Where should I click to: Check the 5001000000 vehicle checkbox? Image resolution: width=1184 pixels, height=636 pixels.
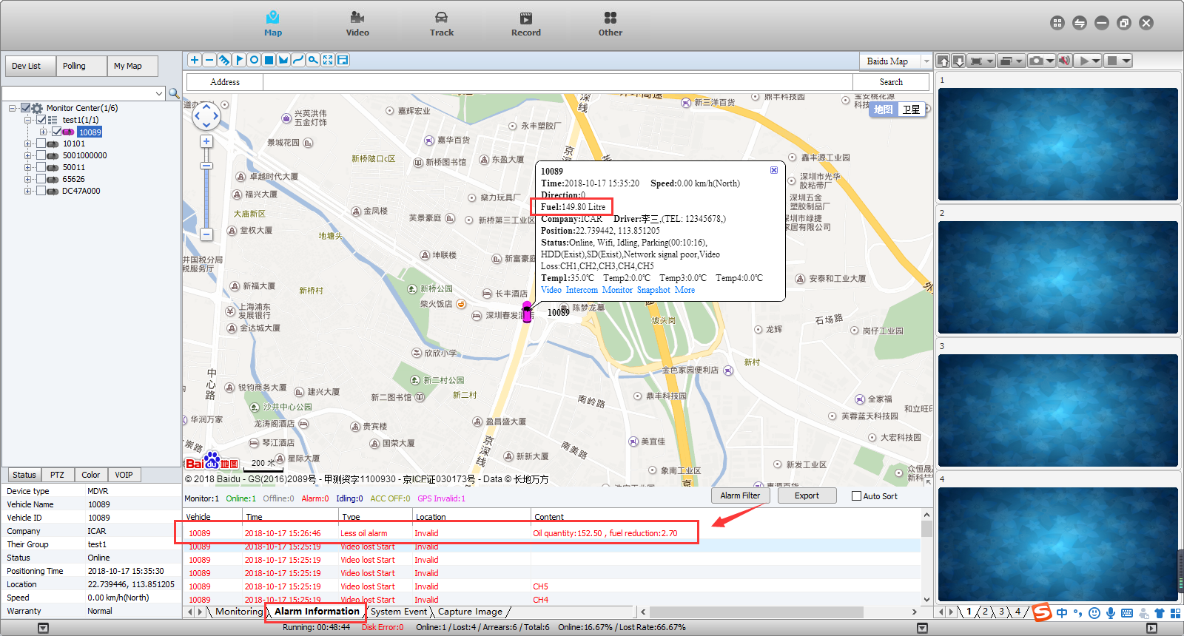tap(41, 155)
